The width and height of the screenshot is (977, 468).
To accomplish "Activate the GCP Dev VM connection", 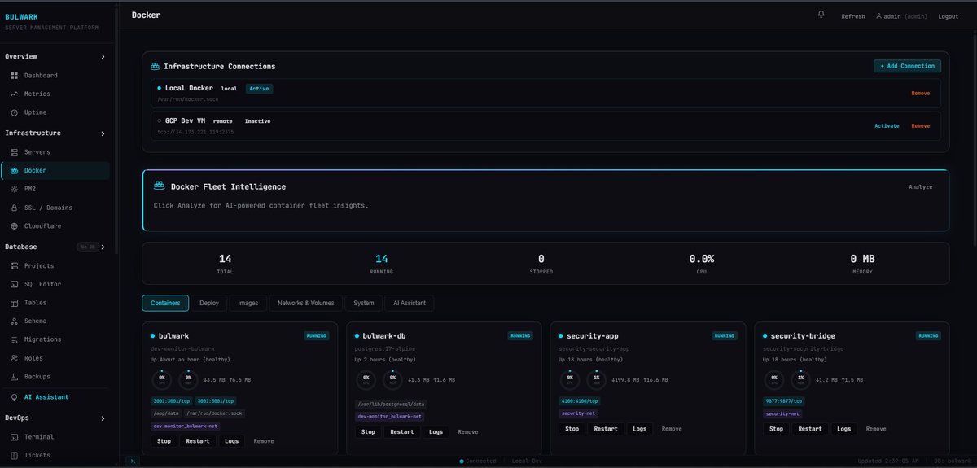I will (887, 126).
